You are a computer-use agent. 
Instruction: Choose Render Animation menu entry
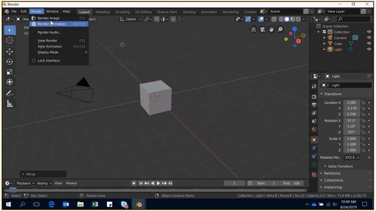point(59,24)
